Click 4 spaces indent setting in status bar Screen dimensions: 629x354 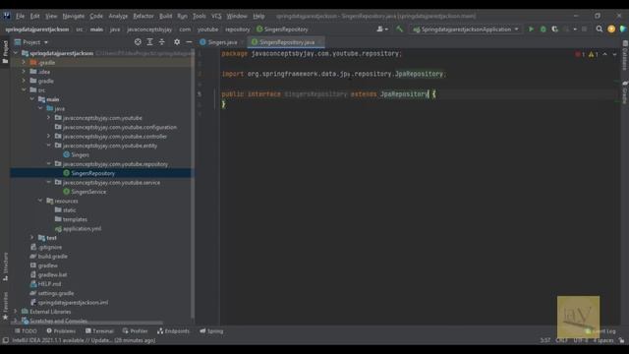(603, 340)
